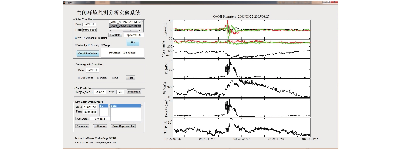Click the Prediction button
The height and width of the screenshot is (150, 401).
point(134,92)
